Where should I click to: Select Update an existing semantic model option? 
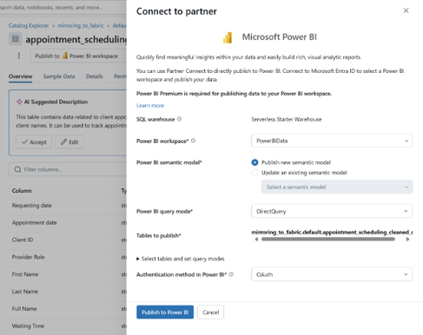[x=254, y=173]
